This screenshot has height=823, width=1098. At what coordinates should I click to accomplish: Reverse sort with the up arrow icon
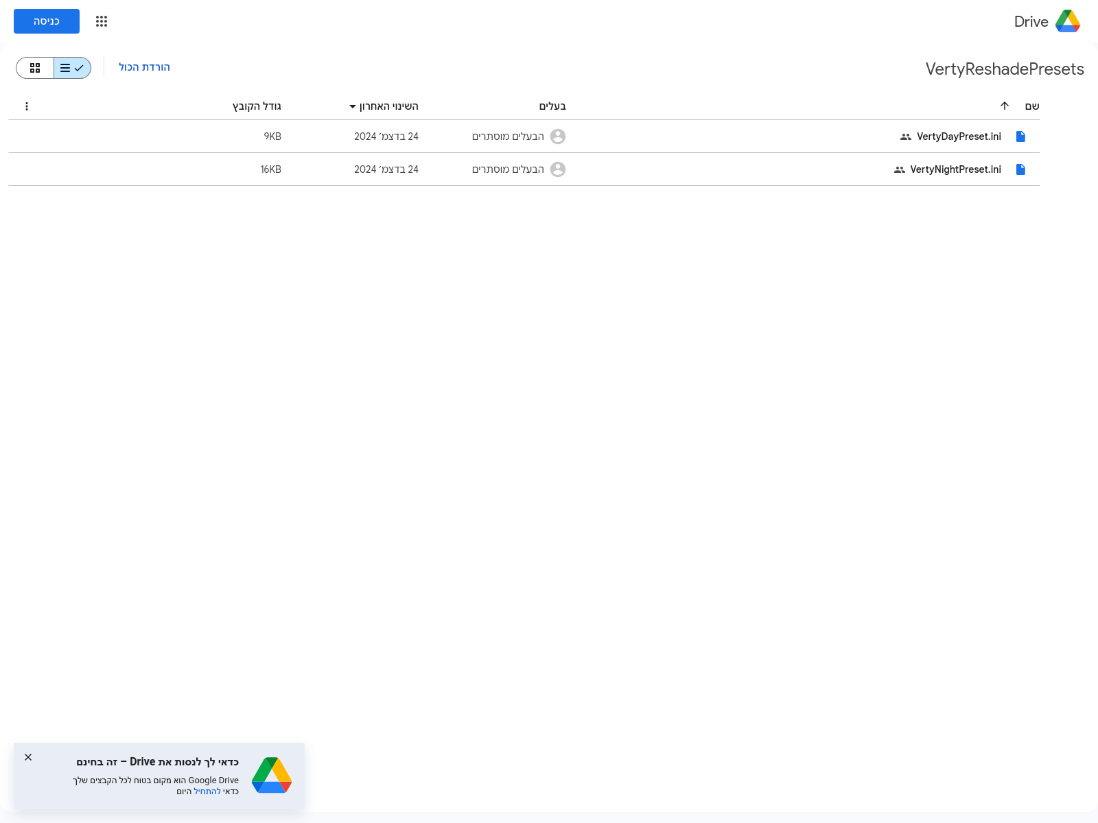click(x=1005, y=106)
